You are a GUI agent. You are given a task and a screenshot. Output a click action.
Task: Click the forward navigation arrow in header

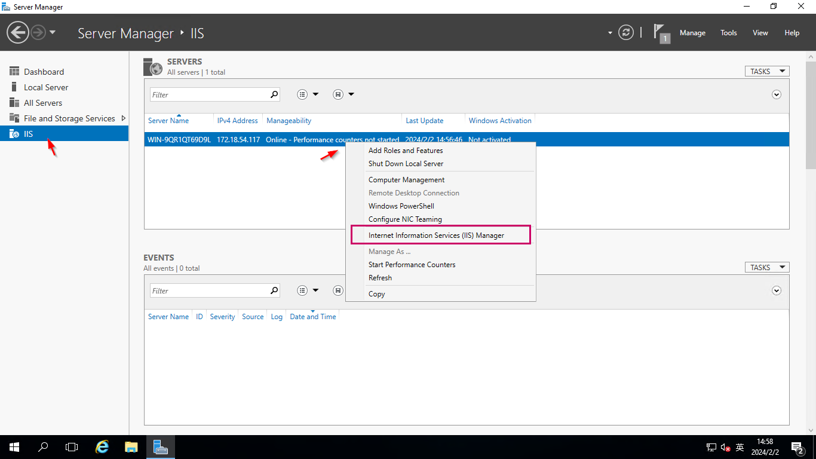[x=38, y=32]
